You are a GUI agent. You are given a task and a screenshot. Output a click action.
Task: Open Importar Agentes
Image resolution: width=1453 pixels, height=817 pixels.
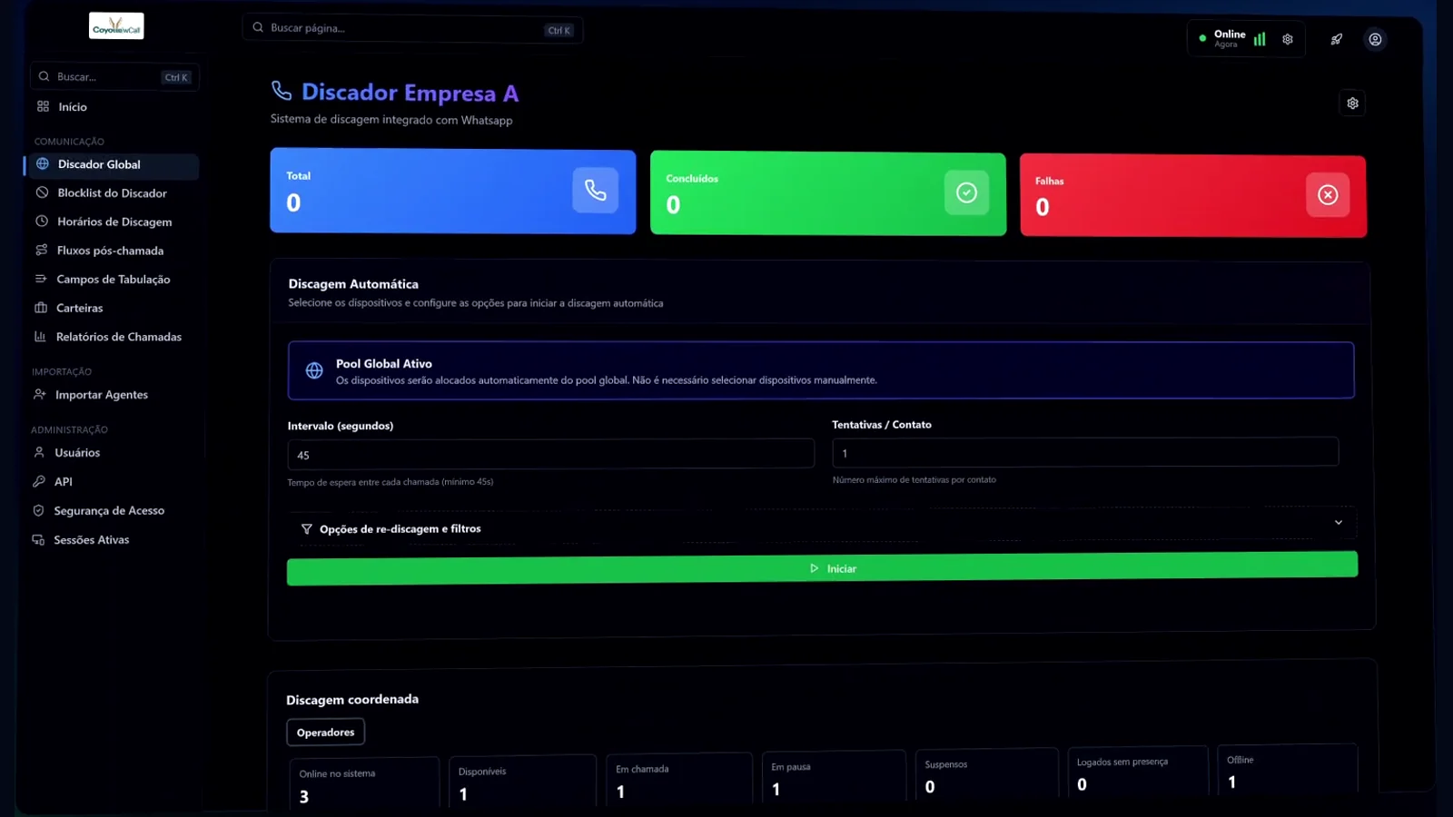(101, 395)
